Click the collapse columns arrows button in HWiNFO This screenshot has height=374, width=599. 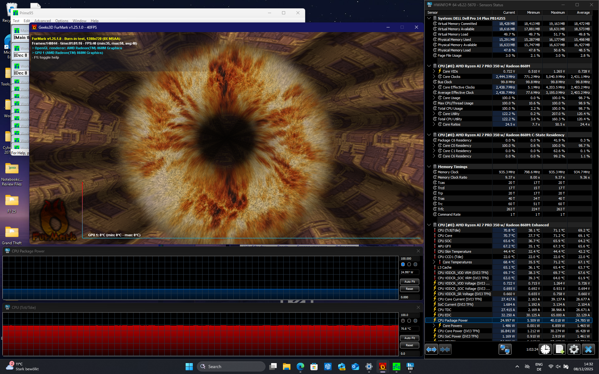(445, 349)
